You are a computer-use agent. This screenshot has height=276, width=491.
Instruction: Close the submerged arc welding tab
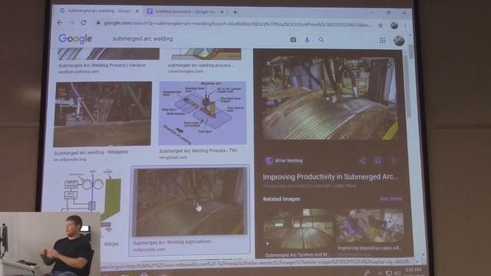(x=137, y=11)
